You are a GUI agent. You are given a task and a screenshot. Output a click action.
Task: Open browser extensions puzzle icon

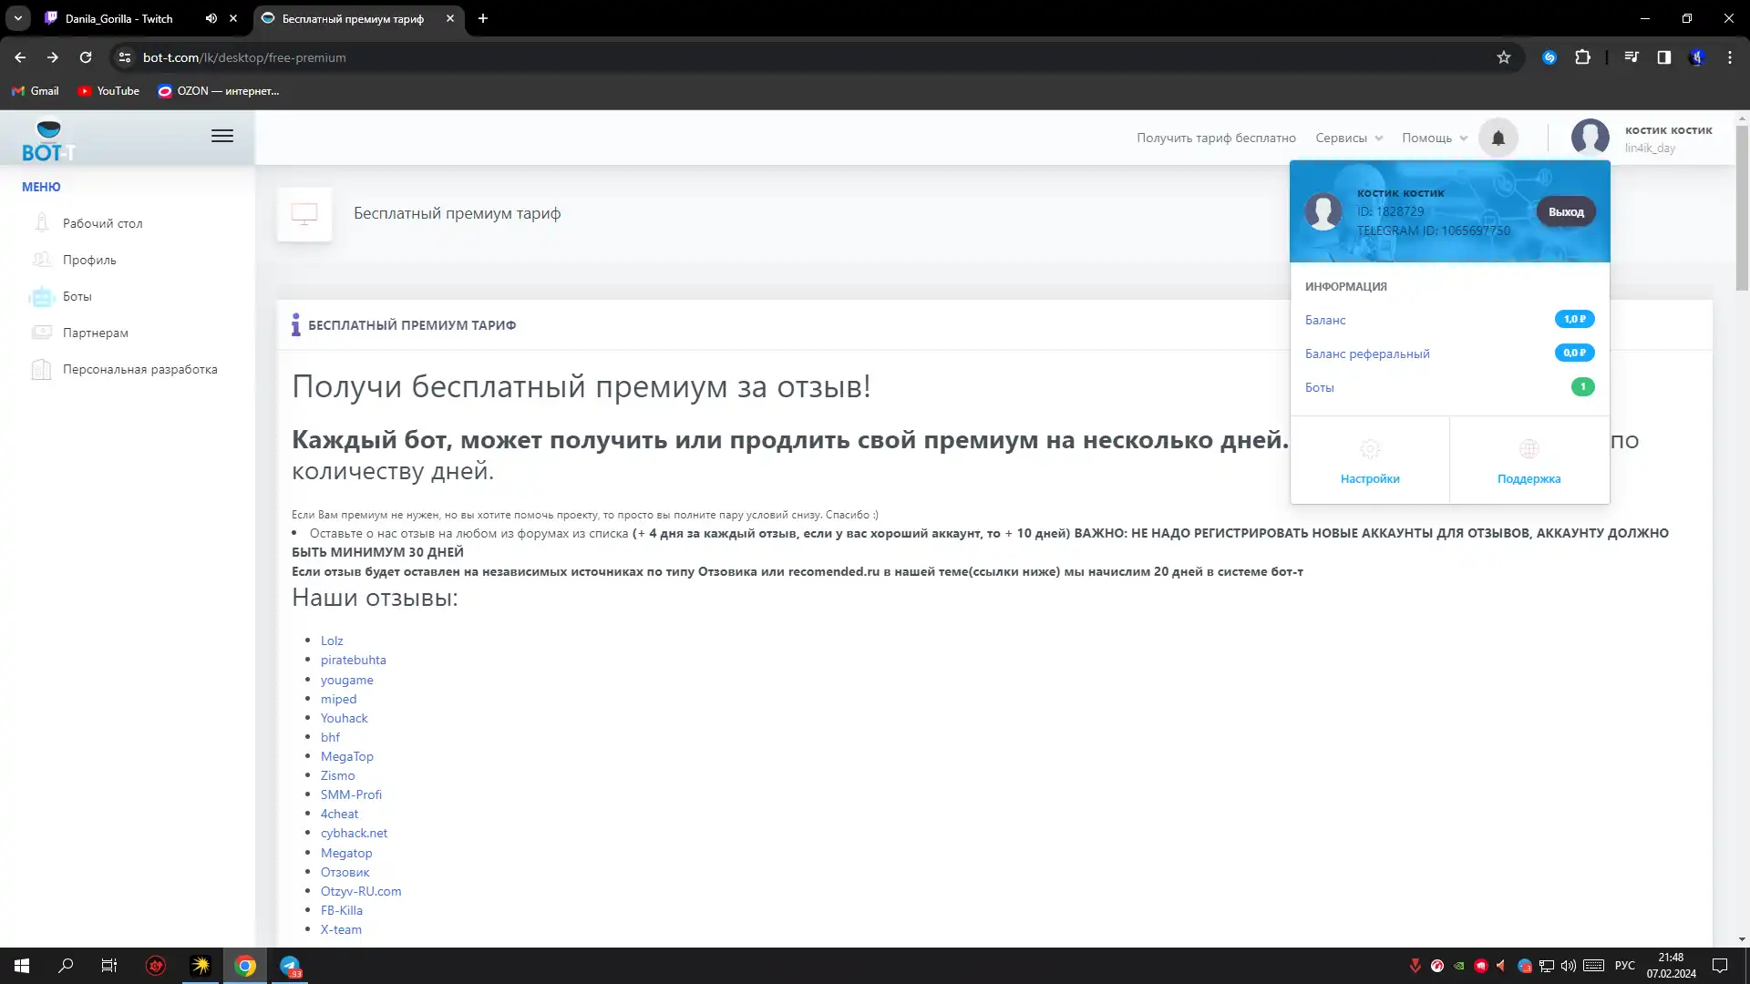(1583, 57)
